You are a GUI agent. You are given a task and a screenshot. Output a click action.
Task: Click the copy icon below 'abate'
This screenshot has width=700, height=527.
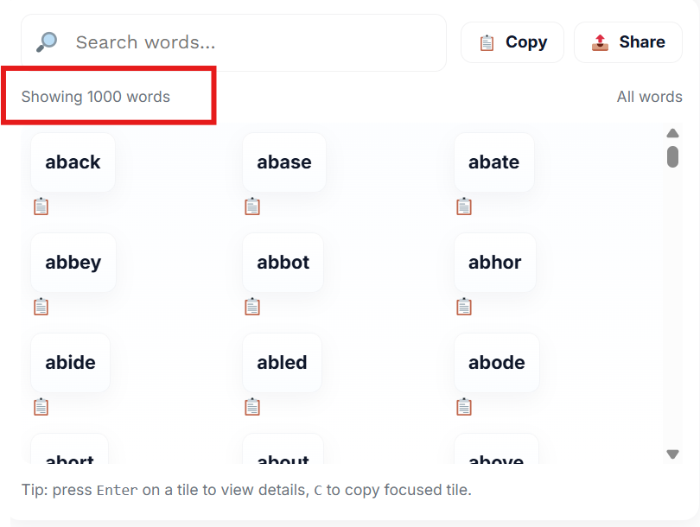coord(464,206)
